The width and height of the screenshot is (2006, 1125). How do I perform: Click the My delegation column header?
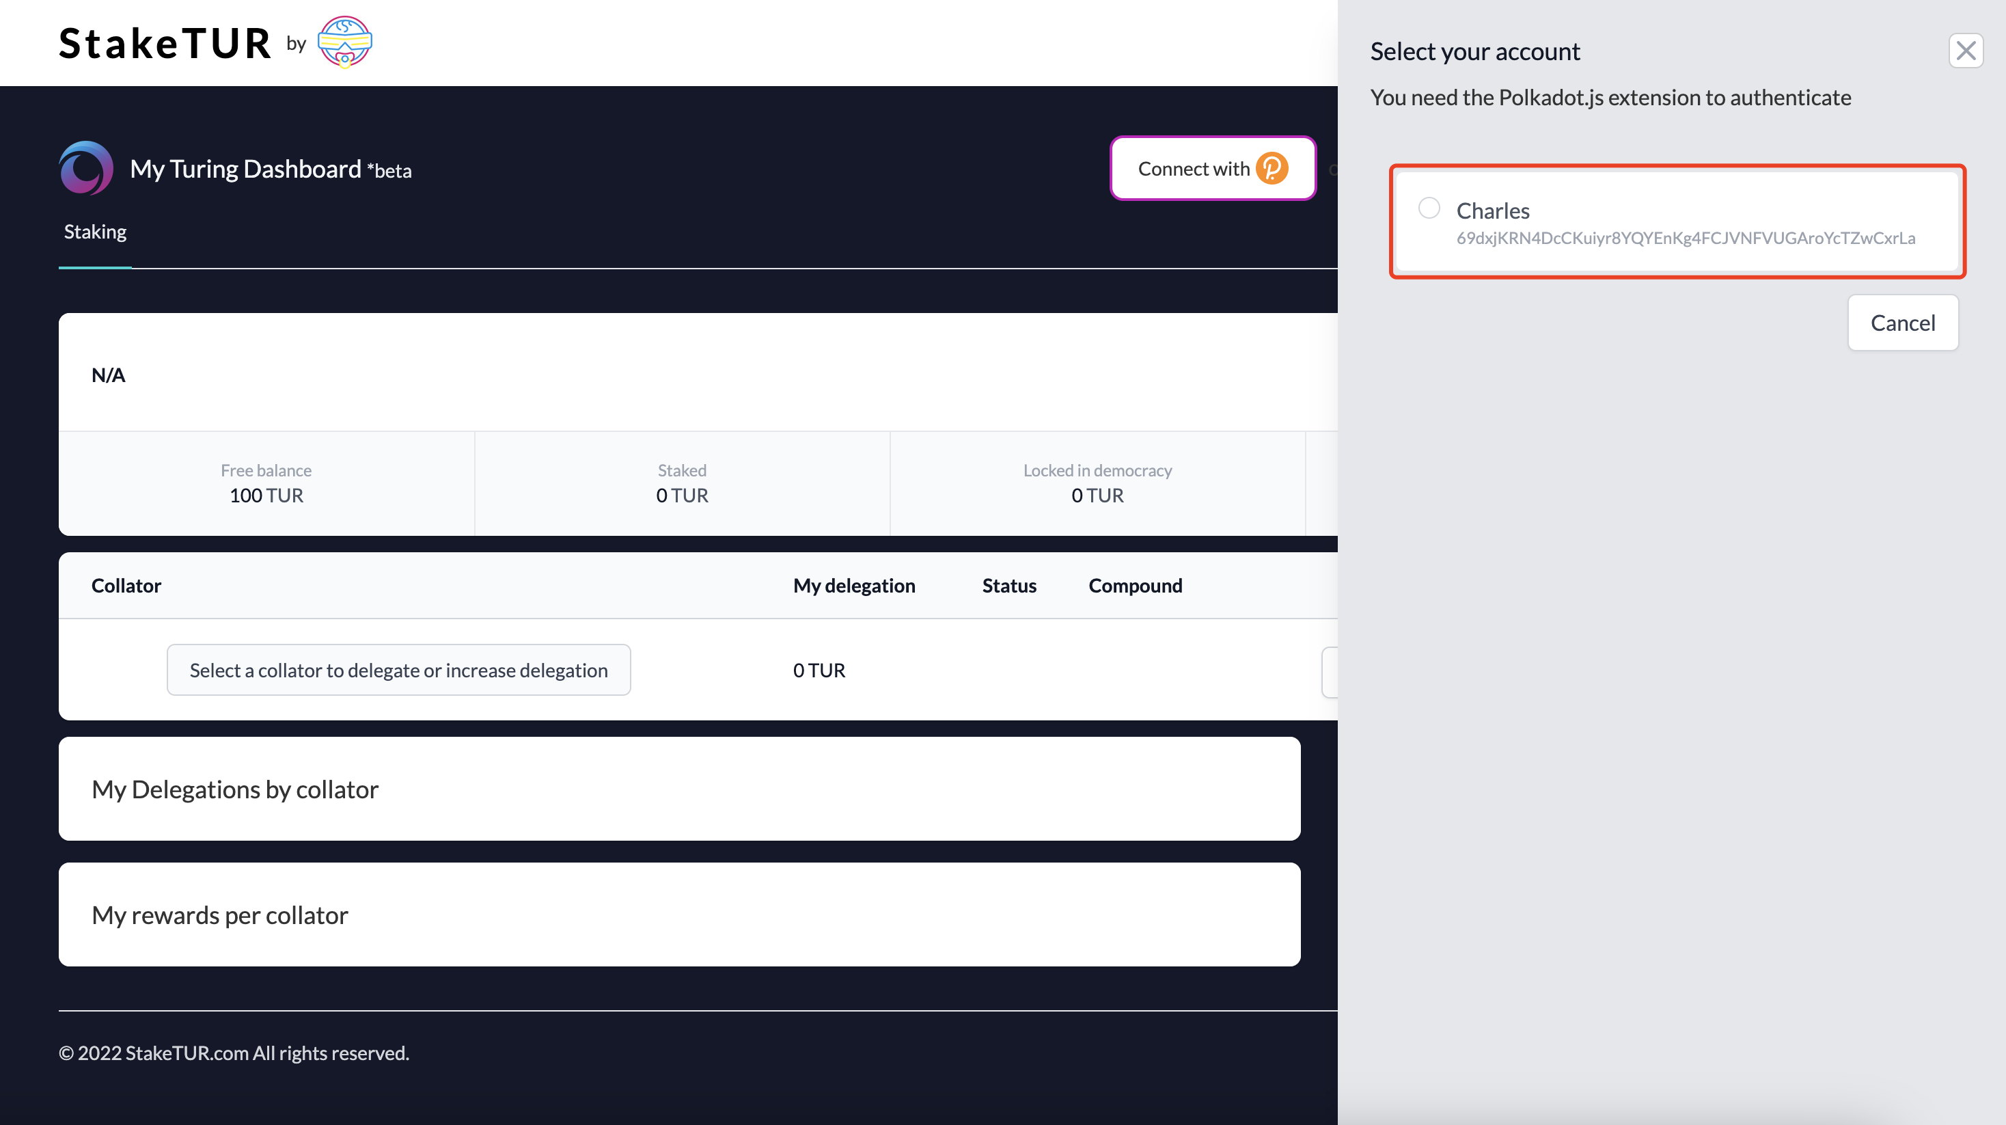[x=853, y=585]
